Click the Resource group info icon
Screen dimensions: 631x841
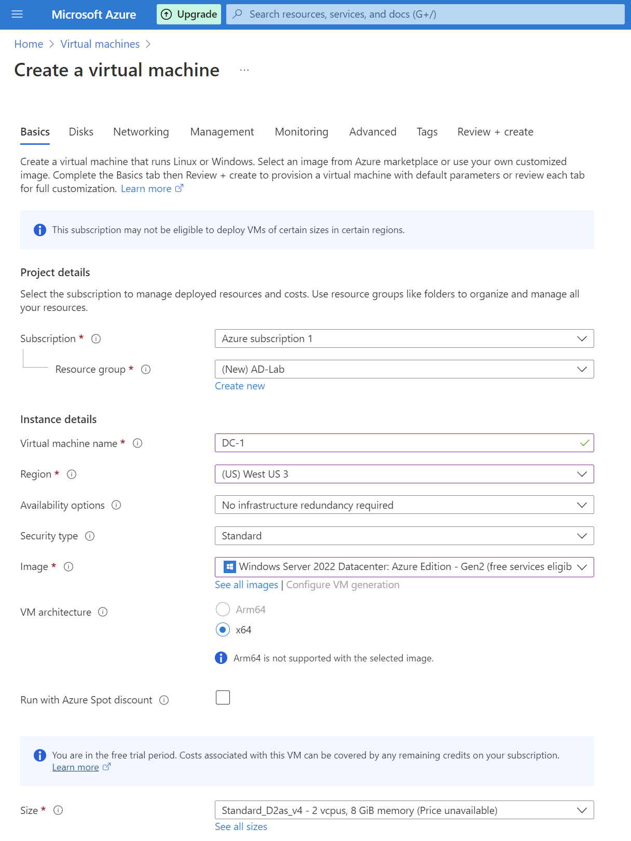click(146, 370)
